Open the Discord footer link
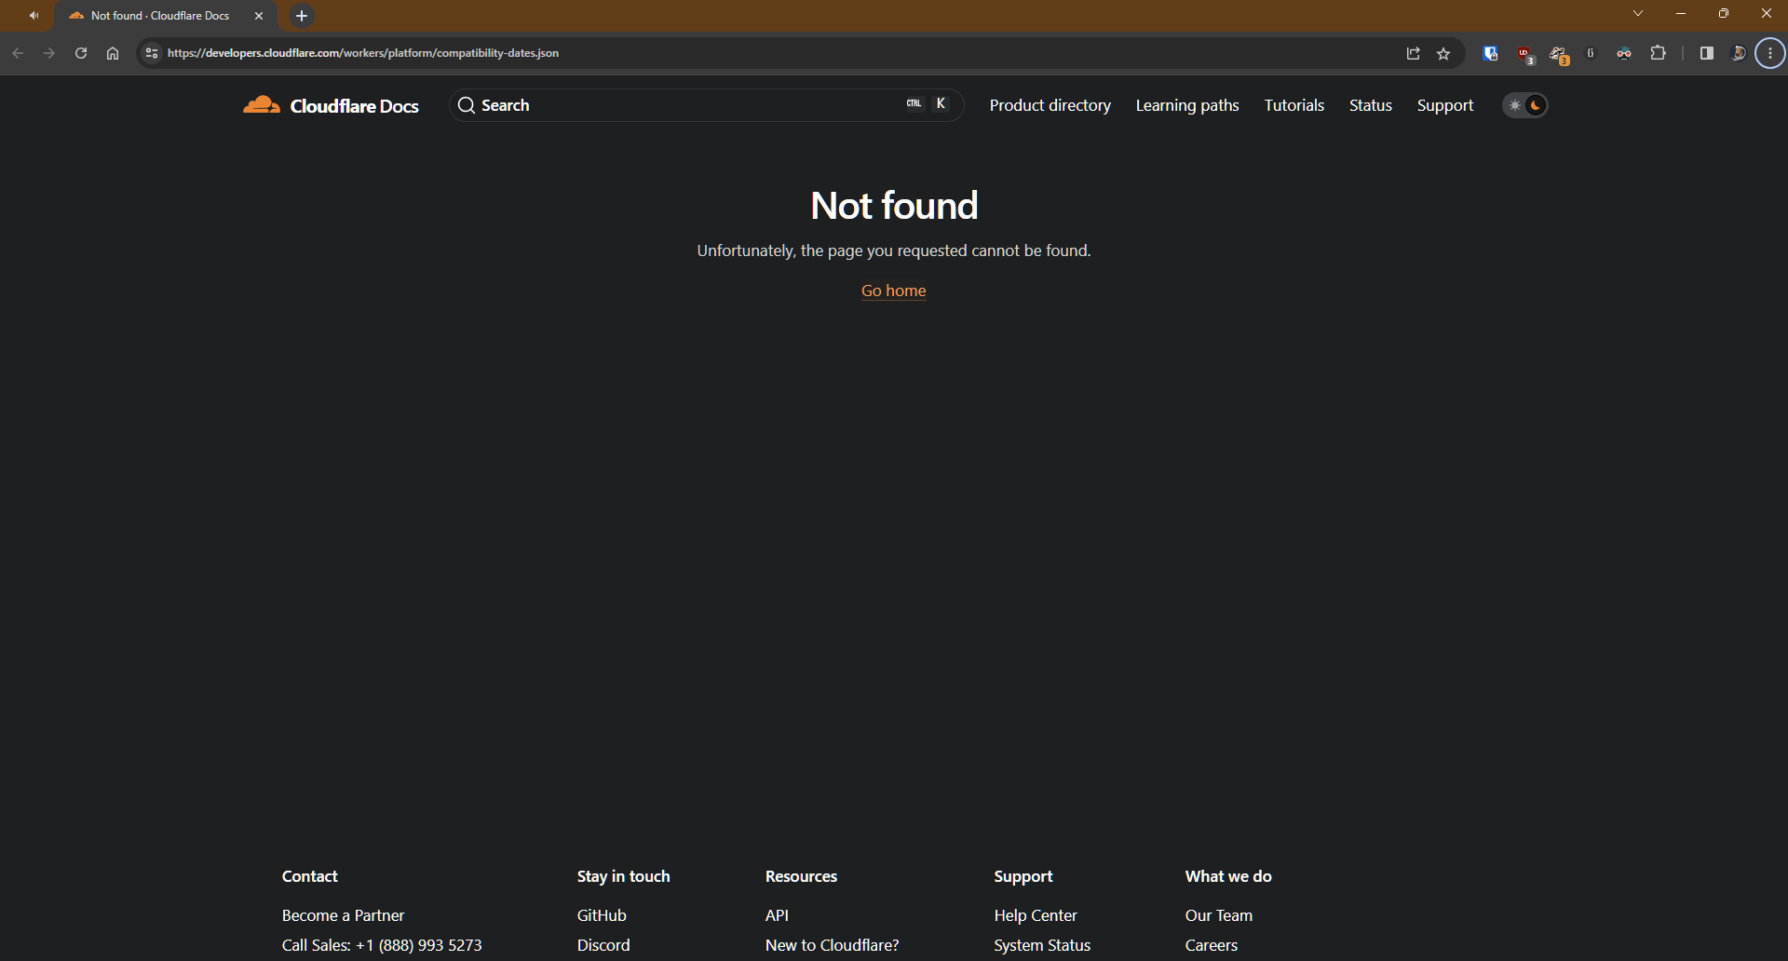Viewport: 1788px width, 961px height. click(603, 945)
